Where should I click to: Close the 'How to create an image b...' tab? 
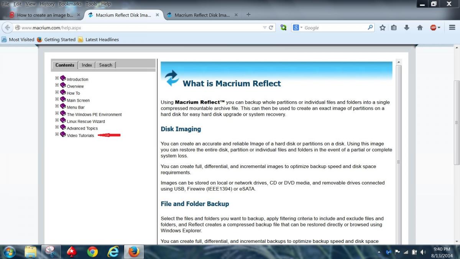pos(79,15)
